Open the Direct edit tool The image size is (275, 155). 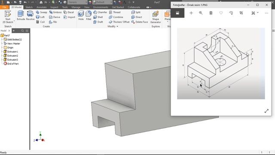[x=137, y=17]
